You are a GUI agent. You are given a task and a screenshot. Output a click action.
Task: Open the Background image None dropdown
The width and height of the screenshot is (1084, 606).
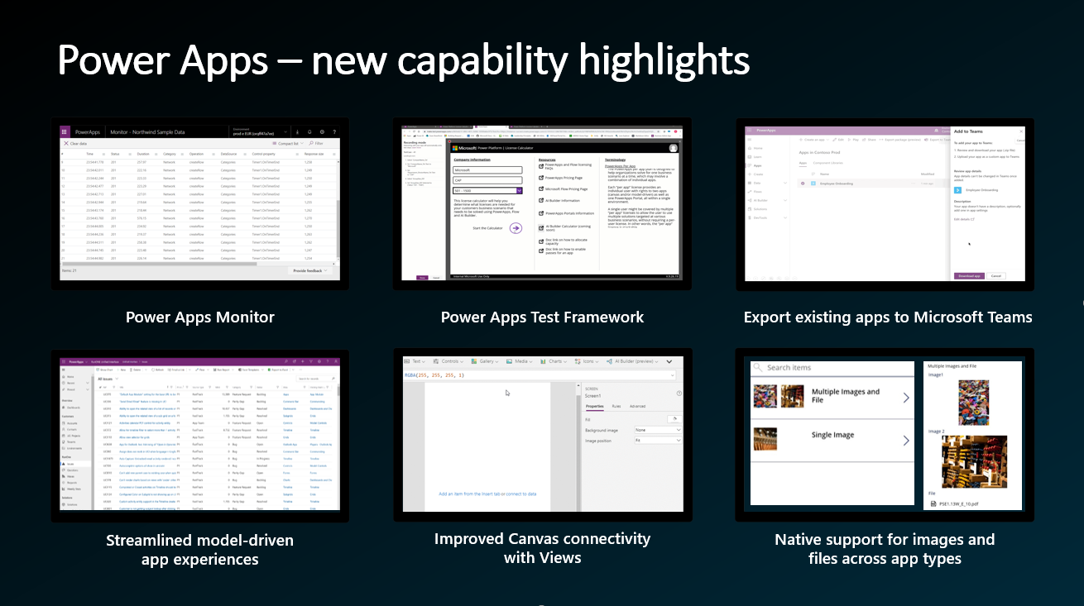coord(658,430)
